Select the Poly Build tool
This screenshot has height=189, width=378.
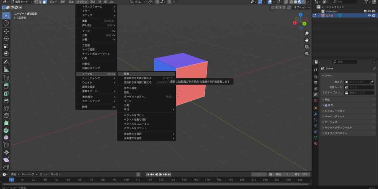pyautogui.click(x=6, y=123)
